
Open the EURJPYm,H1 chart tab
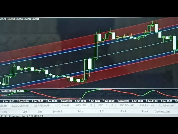(167, 106)
